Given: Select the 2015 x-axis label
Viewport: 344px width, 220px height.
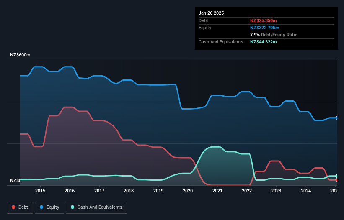Looking at the screenshot, I should (x=40, y=191).
